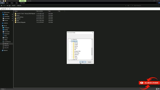Open recent locations dropdown arrow
Screen dimensions: 160x90
point(6,5)
